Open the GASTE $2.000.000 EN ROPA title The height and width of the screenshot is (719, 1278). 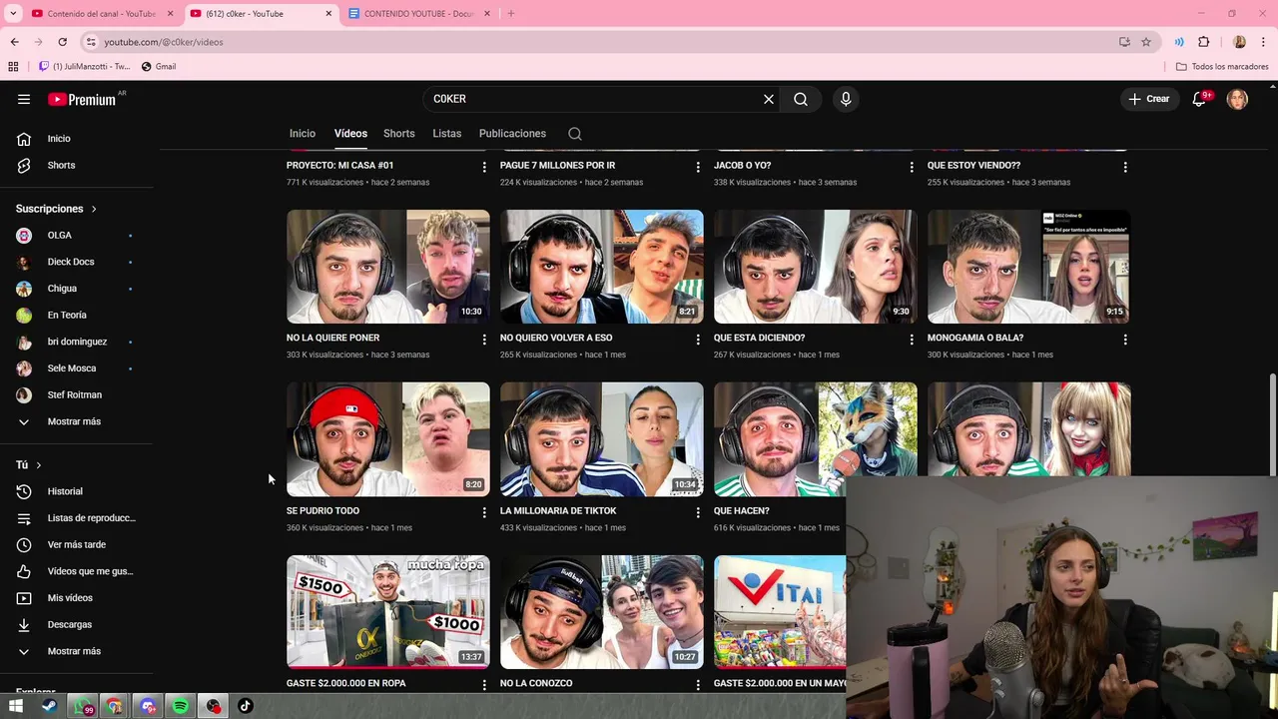pyautogui.click(x=346, y=683)
